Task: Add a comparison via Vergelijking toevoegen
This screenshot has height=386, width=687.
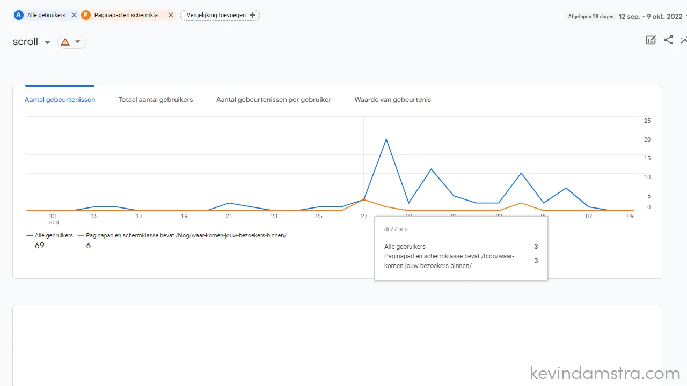Action: click(220, 15)
